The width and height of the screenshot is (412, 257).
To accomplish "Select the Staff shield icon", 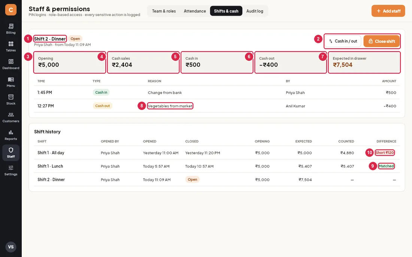I will [x=11, y=150].
